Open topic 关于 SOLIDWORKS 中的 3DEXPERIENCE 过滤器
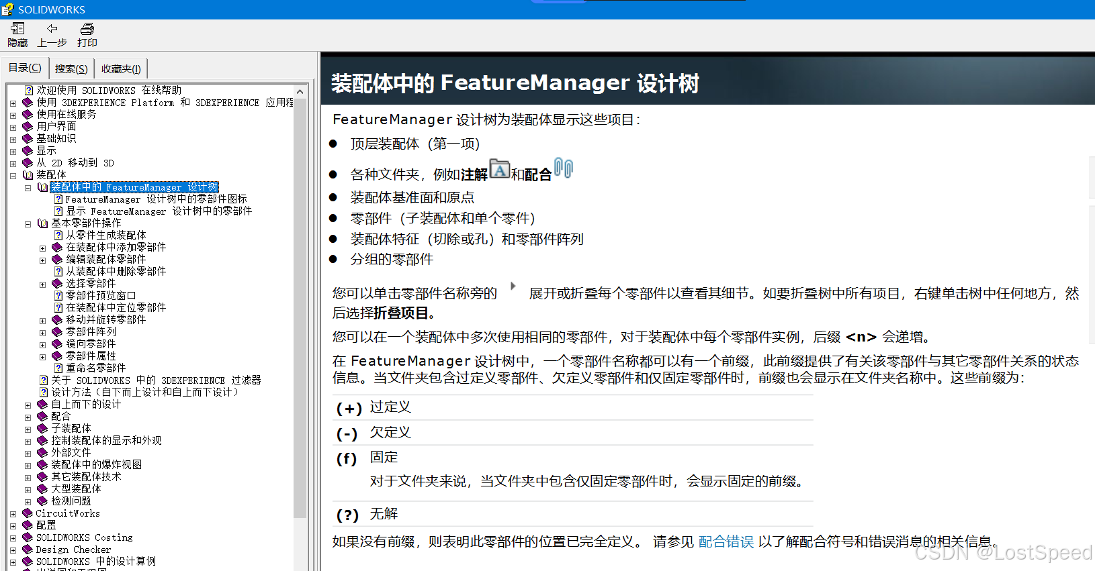Image resolution: width=1095 pixels, height=571 pixels. click(x=156, y=380)
